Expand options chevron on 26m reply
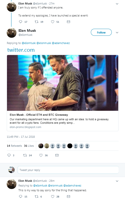The height and width of the screenshot is (200, 125). pos(117,181)
